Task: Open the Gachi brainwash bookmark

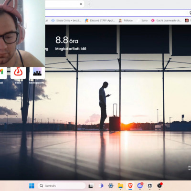Action: click(x=167, y=21)
